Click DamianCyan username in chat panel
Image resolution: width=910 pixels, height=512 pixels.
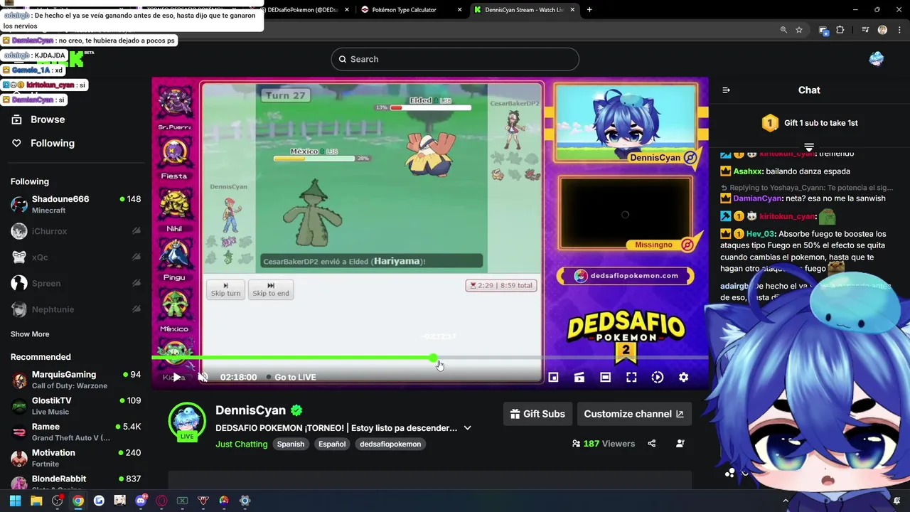[757, 198]
